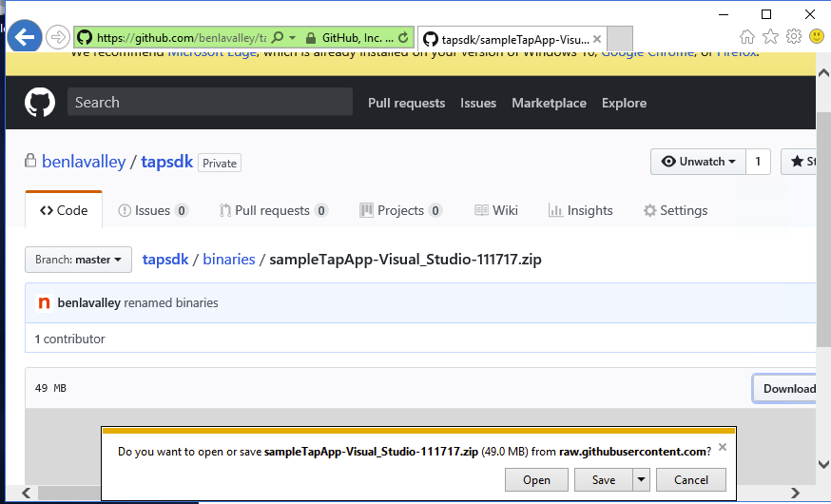The height and width of the screenshot is (504, 831).
Task: Click the 49 MB file size text
Action: point(50,389)
